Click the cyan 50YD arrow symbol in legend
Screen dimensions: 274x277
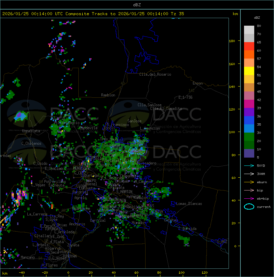coord(249,165)
